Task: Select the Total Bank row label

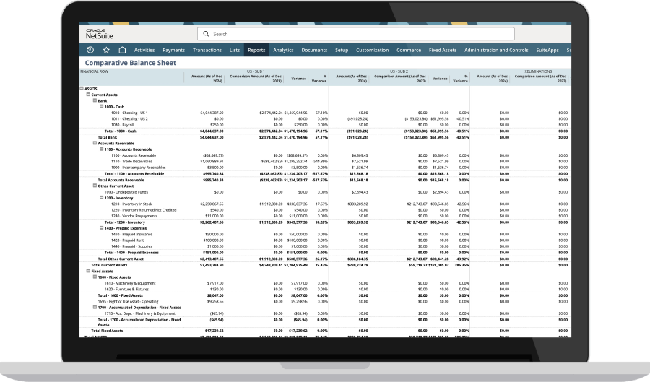Action: 108,137
